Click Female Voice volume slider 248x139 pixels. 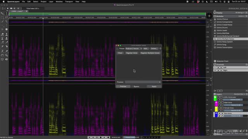(233, 110)
